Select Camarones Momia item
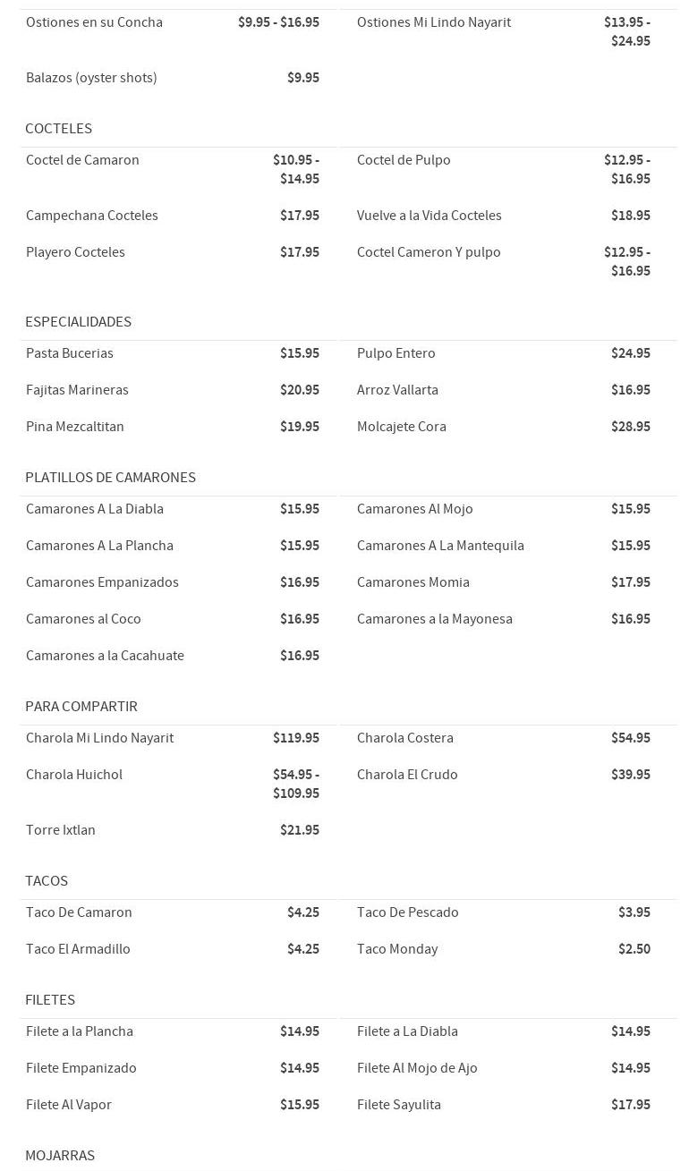The width and height of the screenshot is (689, 1171). coord(413,582)
